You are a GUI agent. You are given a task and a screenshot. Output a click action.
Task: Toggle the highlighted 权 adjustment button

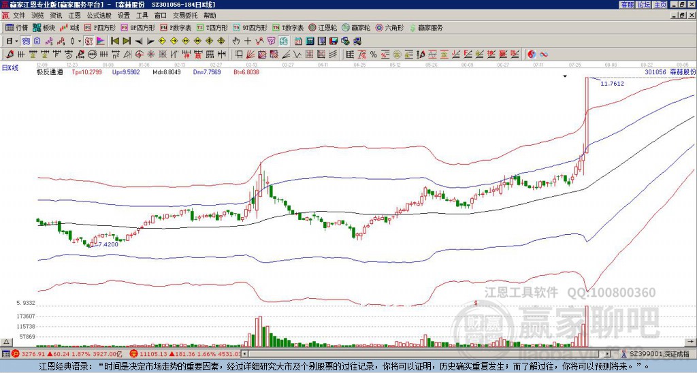pyautogui.click(x=88, y=42)
